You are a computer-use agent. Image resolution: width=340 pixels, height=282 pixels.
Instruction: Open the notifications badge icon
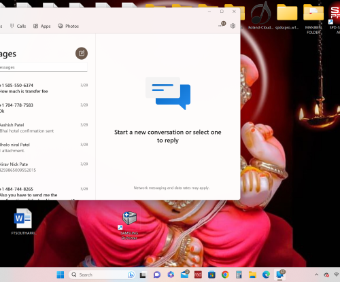(x=222, y=24)
